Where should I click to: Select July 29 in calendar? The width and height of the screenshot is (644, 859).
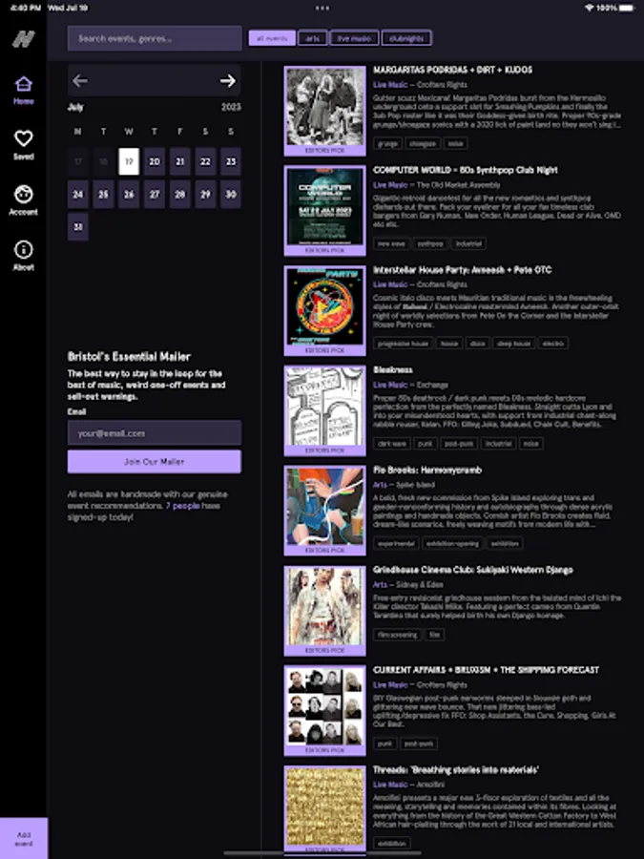pos(205,195)
